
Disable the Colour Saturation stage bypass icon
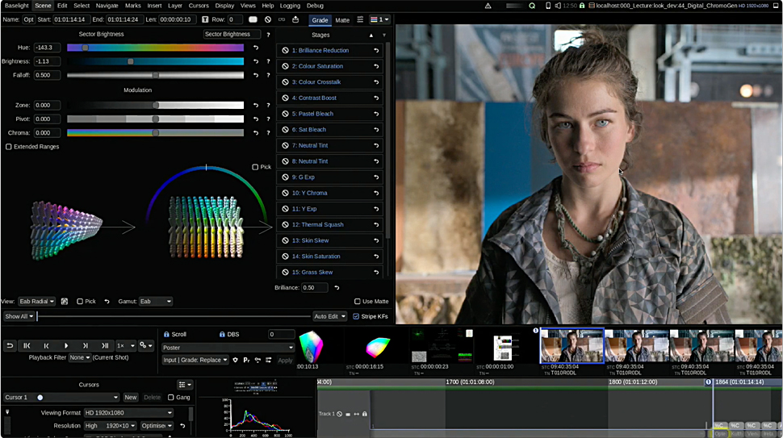click(x=285, y=66)
